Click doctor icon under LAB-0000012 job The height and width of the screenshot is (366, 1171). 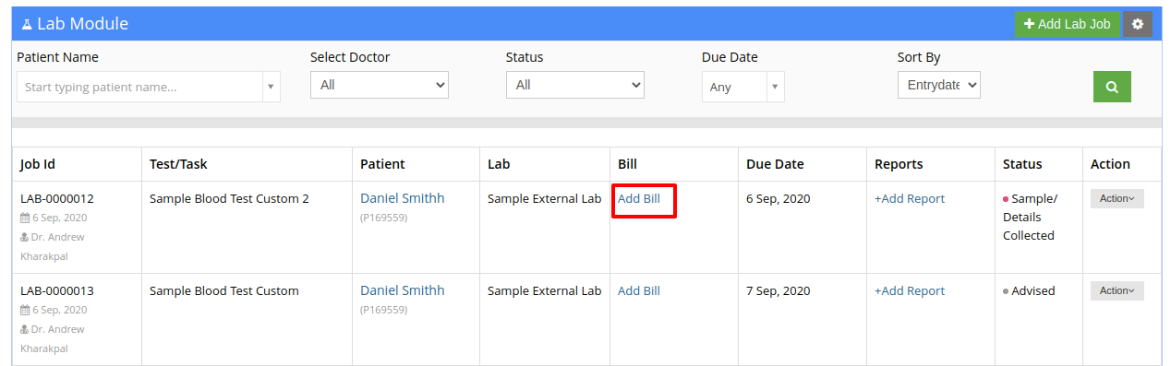[25, 237]
